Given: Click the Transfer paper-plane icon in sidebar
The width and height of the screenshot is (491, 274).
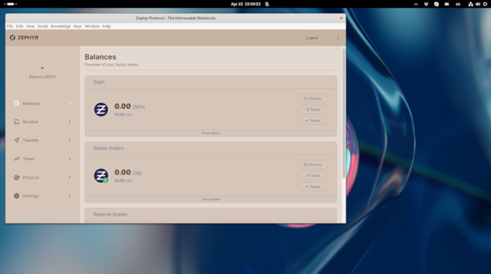Looking at the screenshot, I should 17,140.
